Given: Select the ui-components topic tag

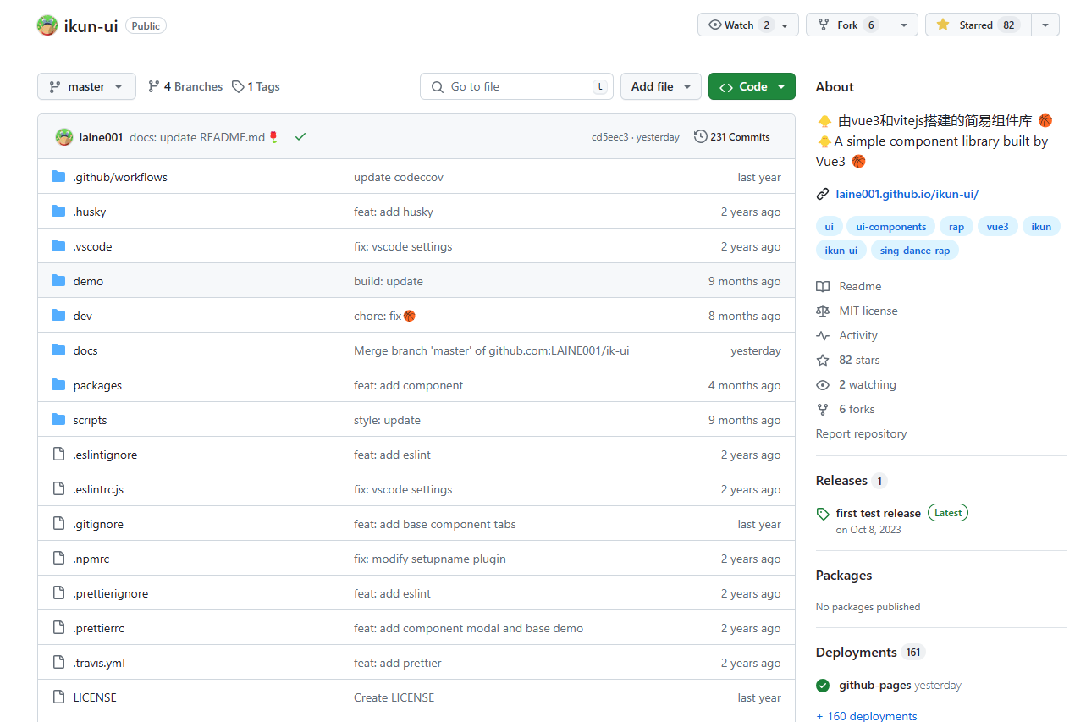Looking at the screenshot, I should tap(891, 226).
